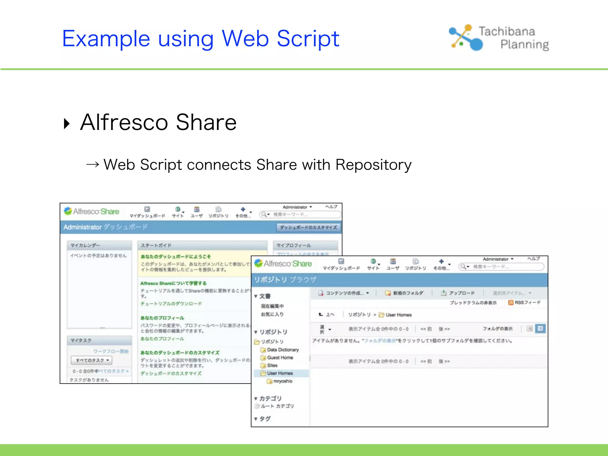Click the Up (上へ) navigation arrow
This screenshot has width=608, height=456.
click(x=321, y=314)
